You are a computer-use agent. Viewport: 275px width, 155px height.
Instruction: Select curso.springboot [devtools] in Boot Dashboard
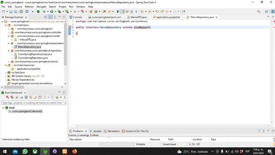click(27, 111)
